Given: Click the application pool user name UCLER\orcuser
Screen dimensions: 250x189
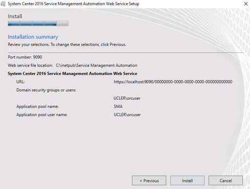Looking at the screenshot, I should coord(127,115).
